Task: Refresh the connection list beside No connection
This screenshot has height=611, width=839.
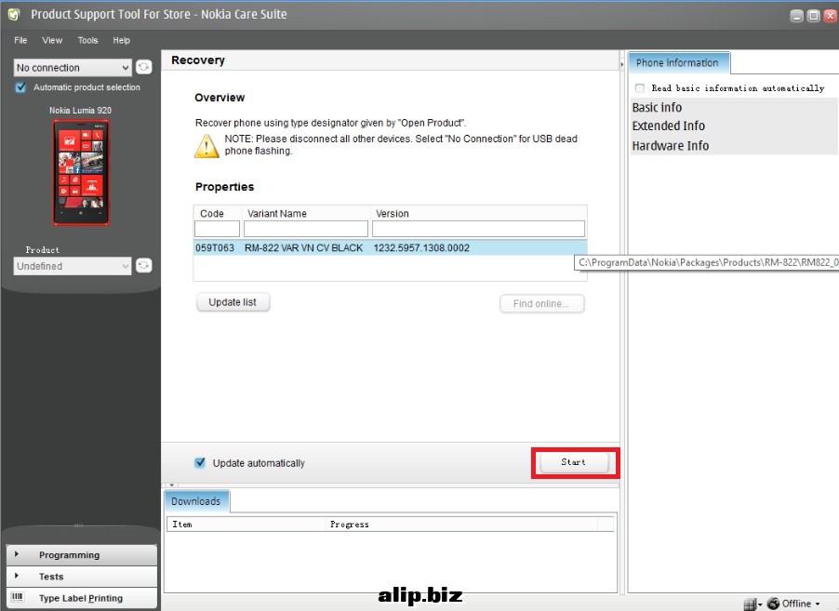Action: pyautogui.click(x=143, y=67)
